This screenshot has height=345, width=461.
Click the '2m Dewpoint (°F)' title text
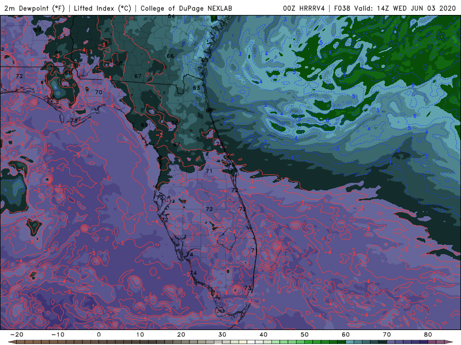(x=35, y=8)
